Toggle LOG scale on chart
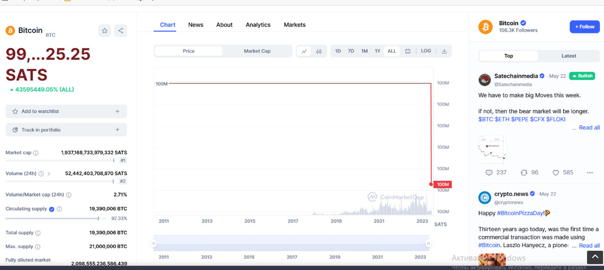 (426, 51)
